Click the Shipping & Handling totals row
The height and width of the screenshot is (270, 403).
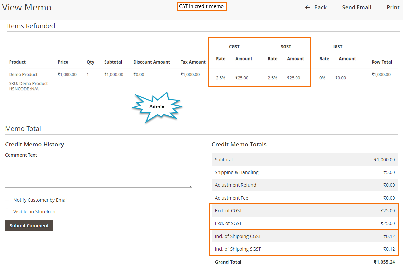click(305, 172)
